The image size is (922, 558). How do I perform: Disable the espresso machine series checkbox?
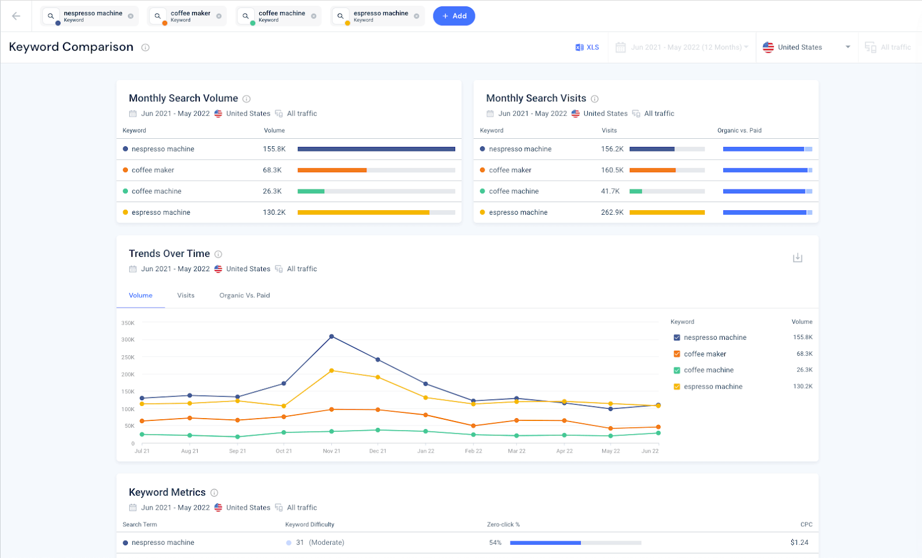677,386
